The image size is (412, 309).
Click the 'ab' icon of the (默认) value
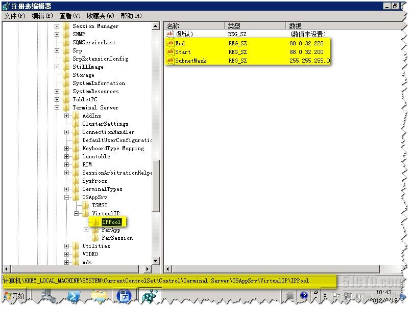pos(169,34)
